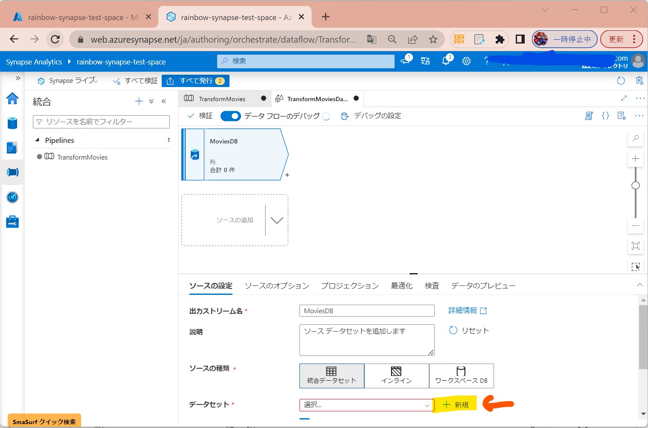Open the Data hub cylinder icon
Viewport: 648px width, 428px height.
point(12,123)
